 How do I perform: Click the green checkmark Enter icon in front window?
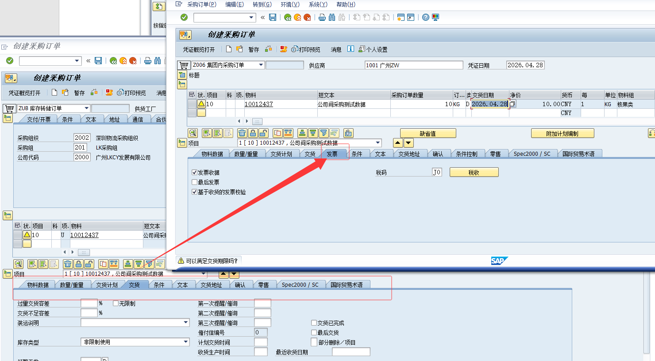coord(184,17)
